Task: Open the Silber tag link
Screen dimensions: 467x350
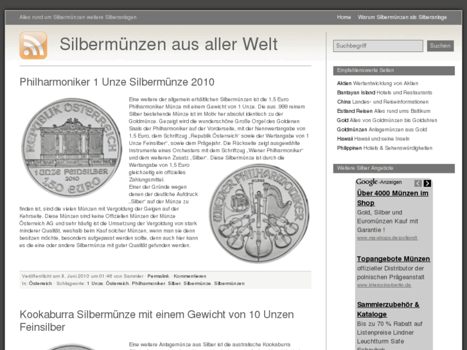Action: tap(174, 283)
